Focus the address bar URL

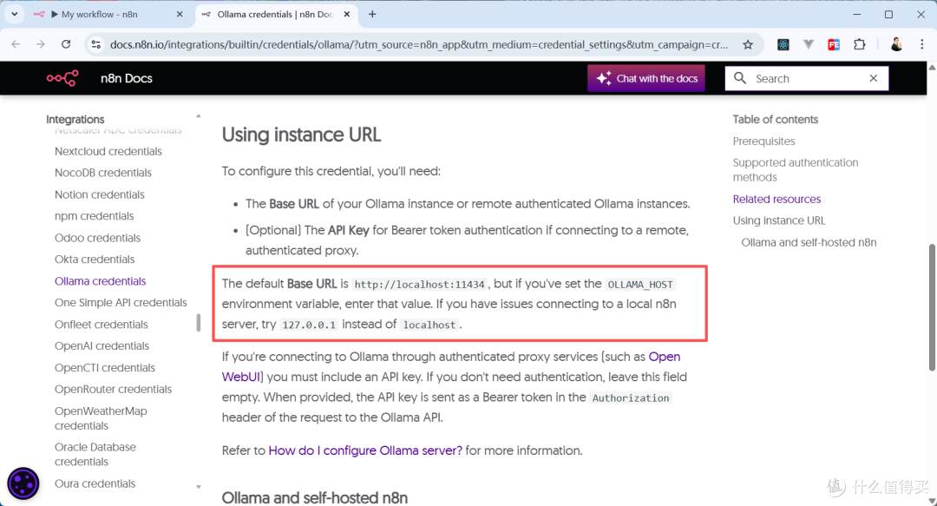pos(418,45)
